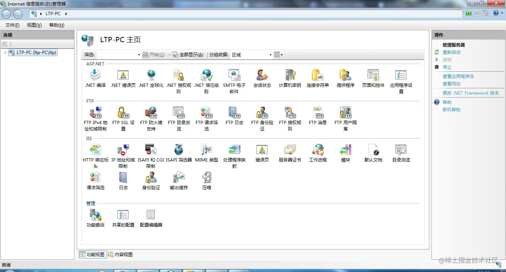Click the 查看网站 link
506x272 pixels.
click(x=452, y=84)
